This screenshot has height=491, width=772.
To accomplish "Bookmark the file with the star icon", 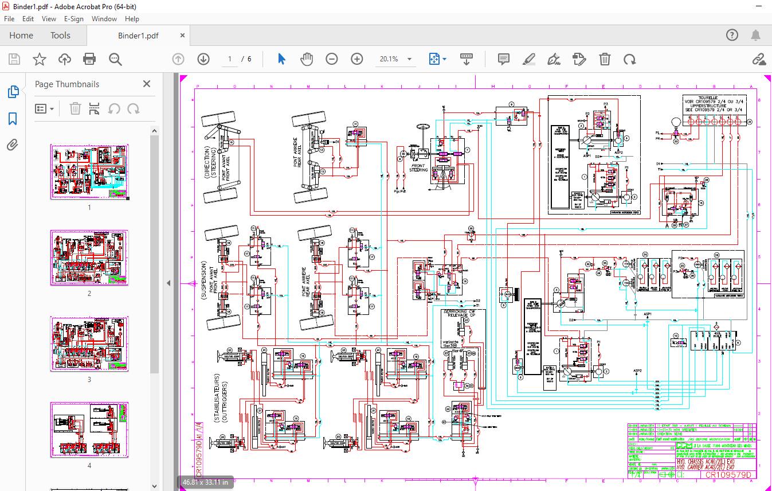I will pos(39,59).
